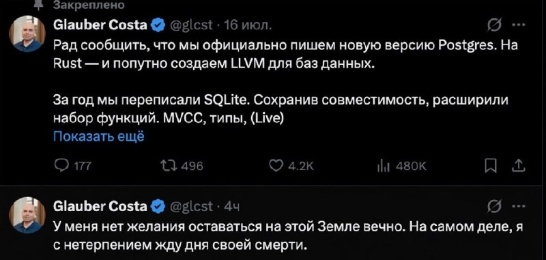Viewport: 546px width, 260px height.
Task: Expand the tweet with Показать ещё
Action: pos(98,136)
